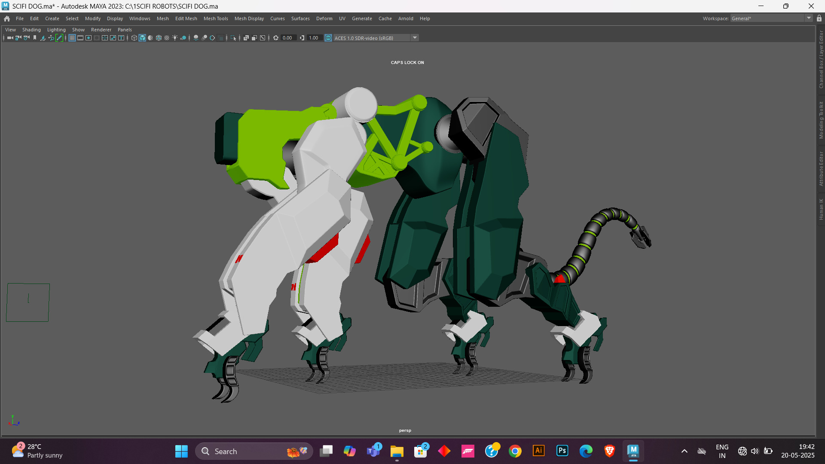Image resolution: width=825 pixels, height=464 pixels.
Task: Open the Grease Pencil tool icon
Action: tap(59, 38)
